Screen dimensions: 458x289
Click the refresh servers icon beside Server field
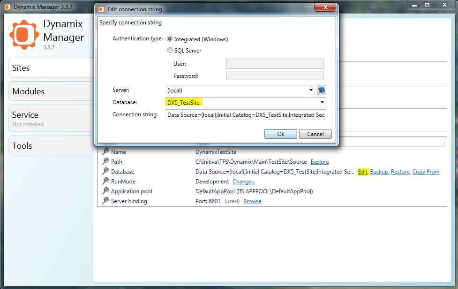(x=321, y=90)
